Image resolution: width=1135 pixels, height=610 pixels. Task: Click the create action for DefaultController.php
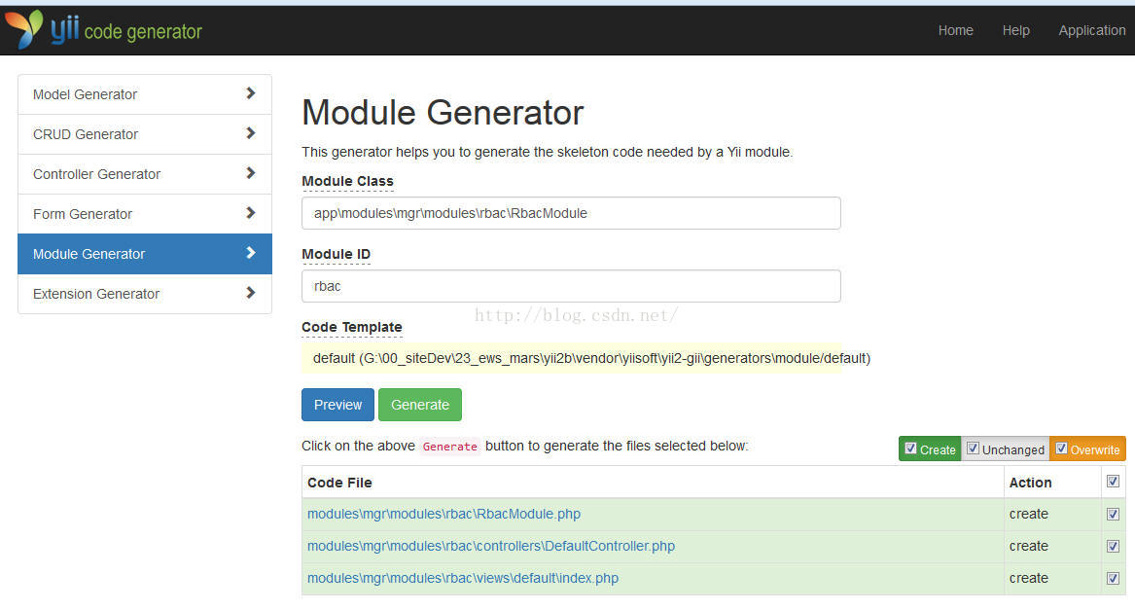(x=1029, y=546)
